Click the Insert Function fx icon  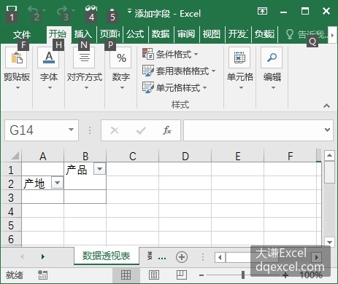167,130
